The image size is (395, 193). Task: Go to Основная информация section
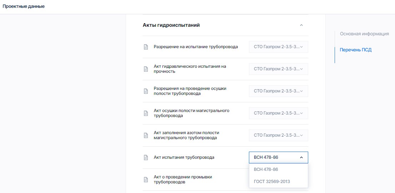pos(364,34)
